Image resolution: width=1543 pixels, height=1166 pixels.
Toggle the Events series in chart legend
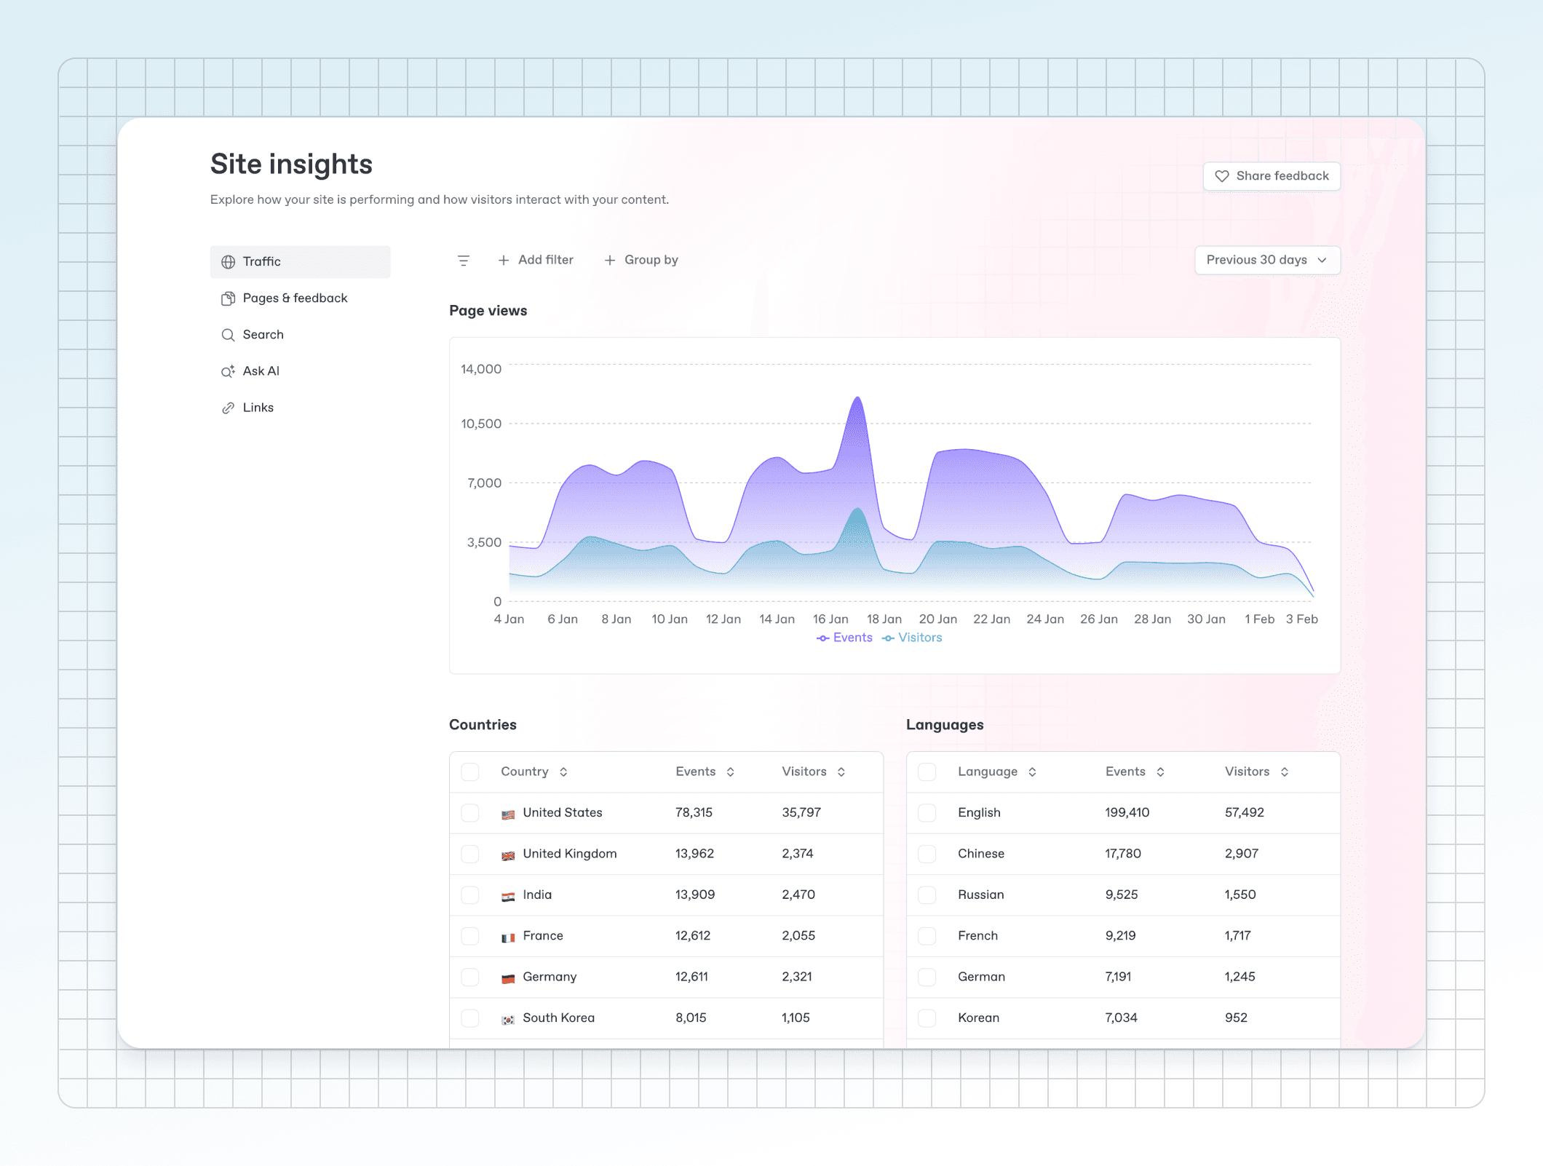844,638
